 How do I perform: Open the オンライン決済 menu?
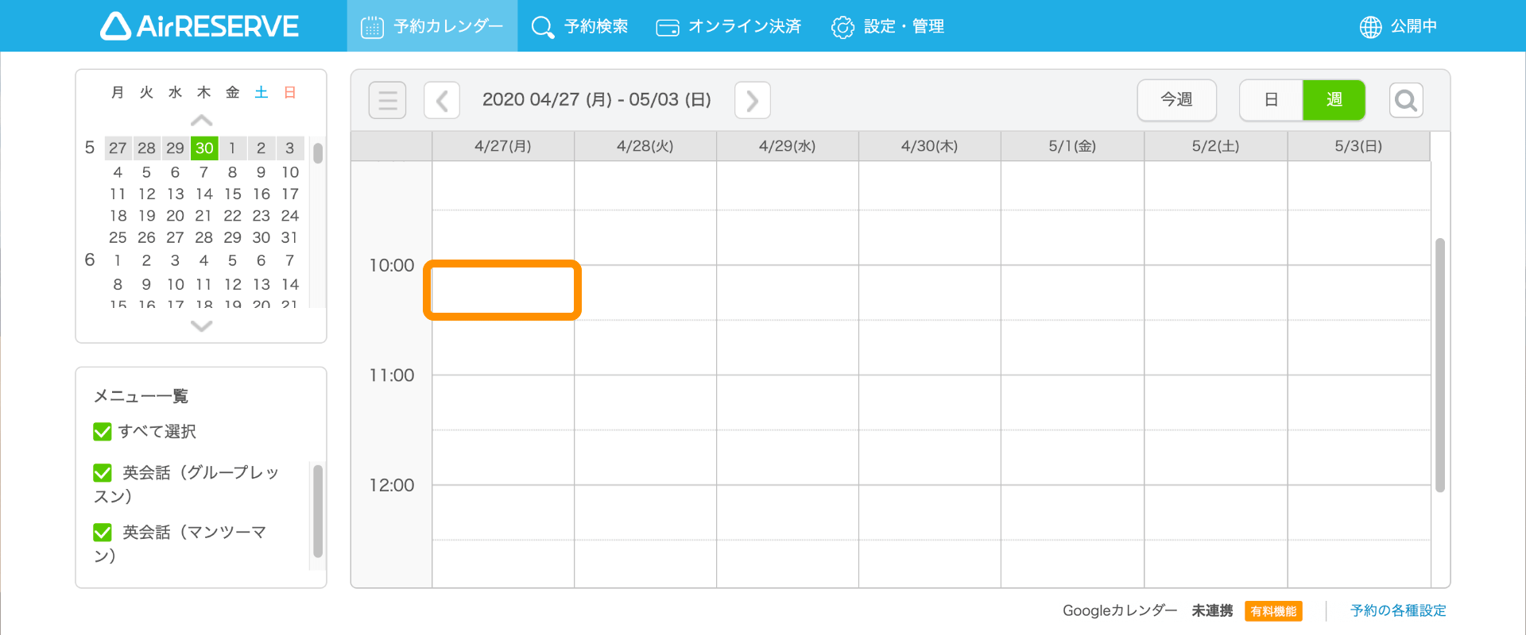[729, 26]
